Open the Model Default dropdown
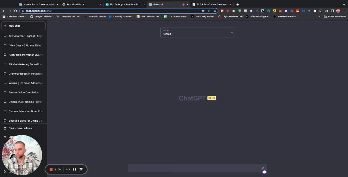 click(x=197, y=32)
